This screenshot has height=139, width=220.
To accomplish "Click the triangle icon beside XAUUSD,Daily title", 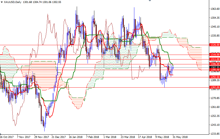I will click(x=2, y=2).
